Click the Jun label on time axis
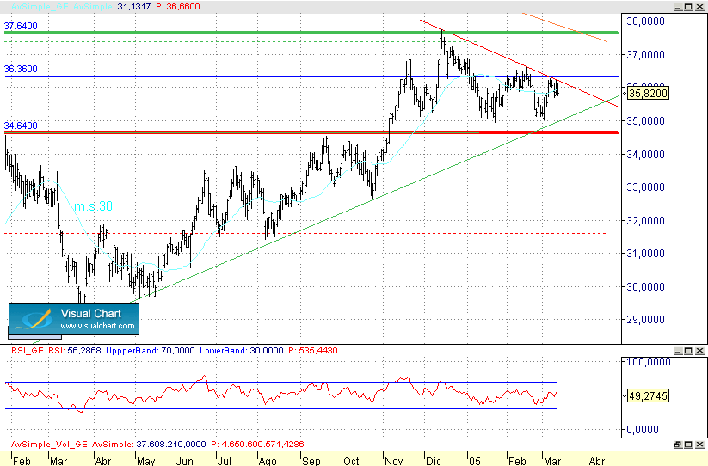 tap(185, 461)
